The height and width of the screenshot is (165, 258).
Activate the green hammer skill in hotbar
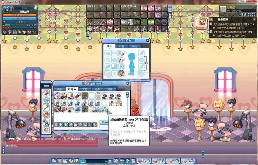[137, 22]
